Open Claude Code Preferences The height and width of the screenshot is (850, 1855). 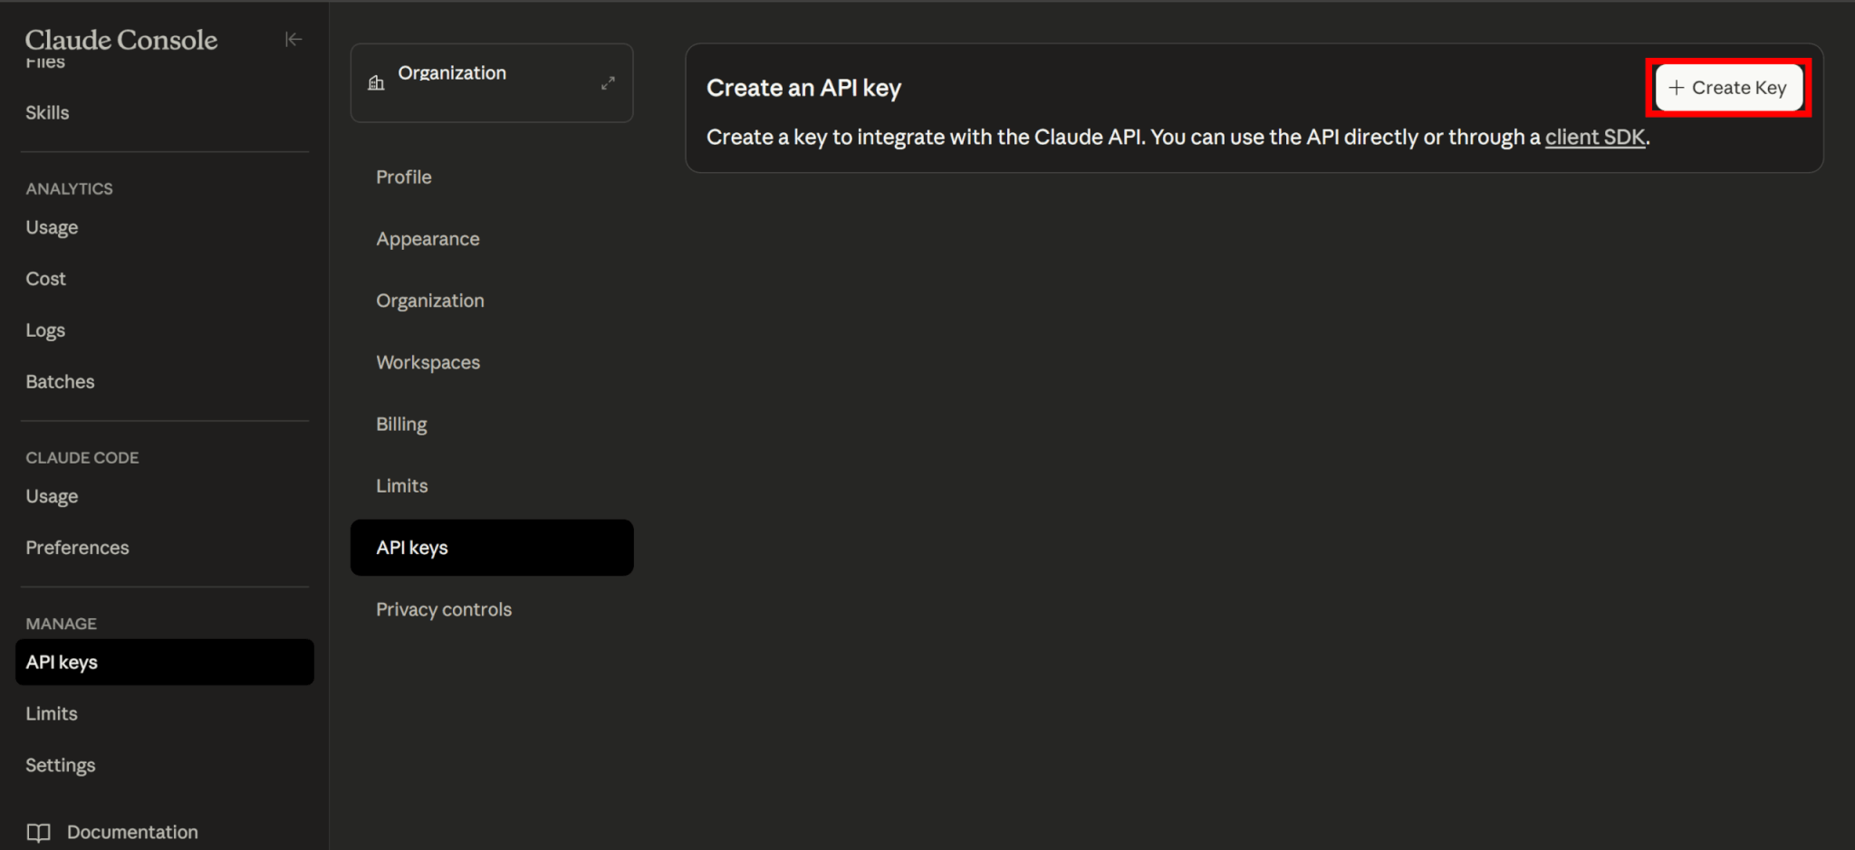tap(77, 548)
